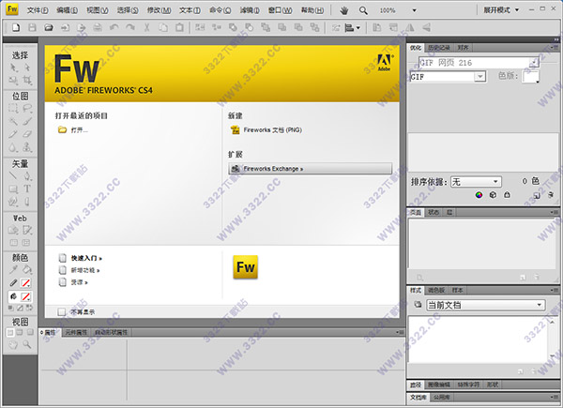
Task: Select the Zoom tool in toolbox
Action: pyautogui.click(x=27, y=345)
